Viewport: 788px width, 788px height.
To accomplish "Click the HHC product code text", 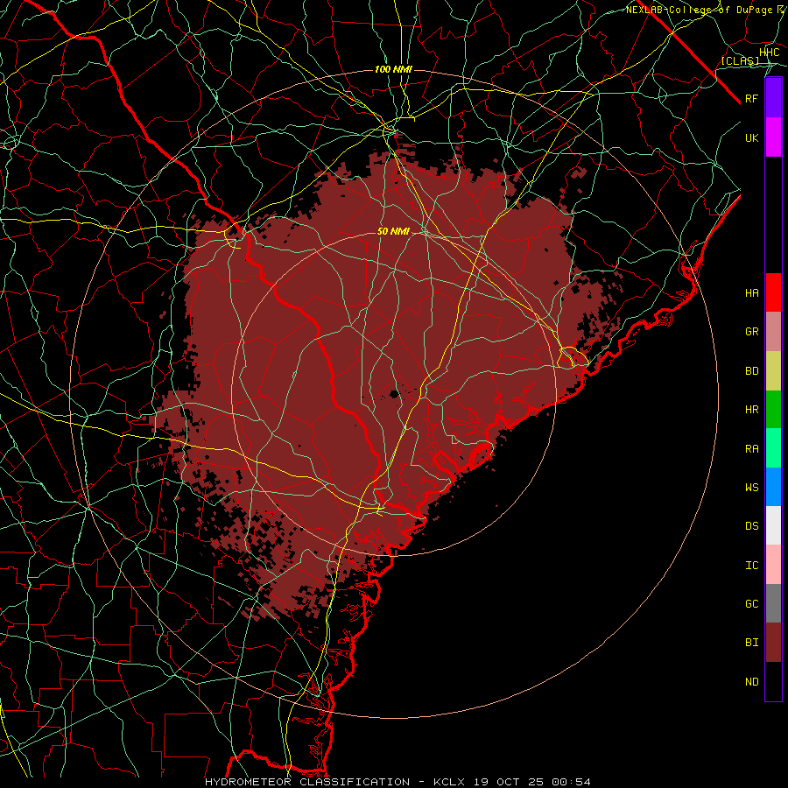I will click(770, 53).
